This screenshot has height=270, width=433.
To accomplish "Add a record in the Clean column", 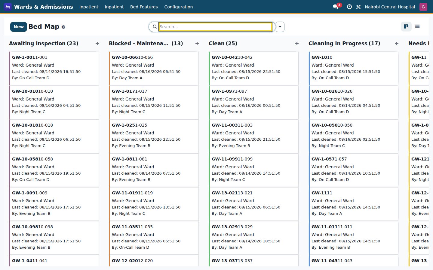I will pos(297,43).
